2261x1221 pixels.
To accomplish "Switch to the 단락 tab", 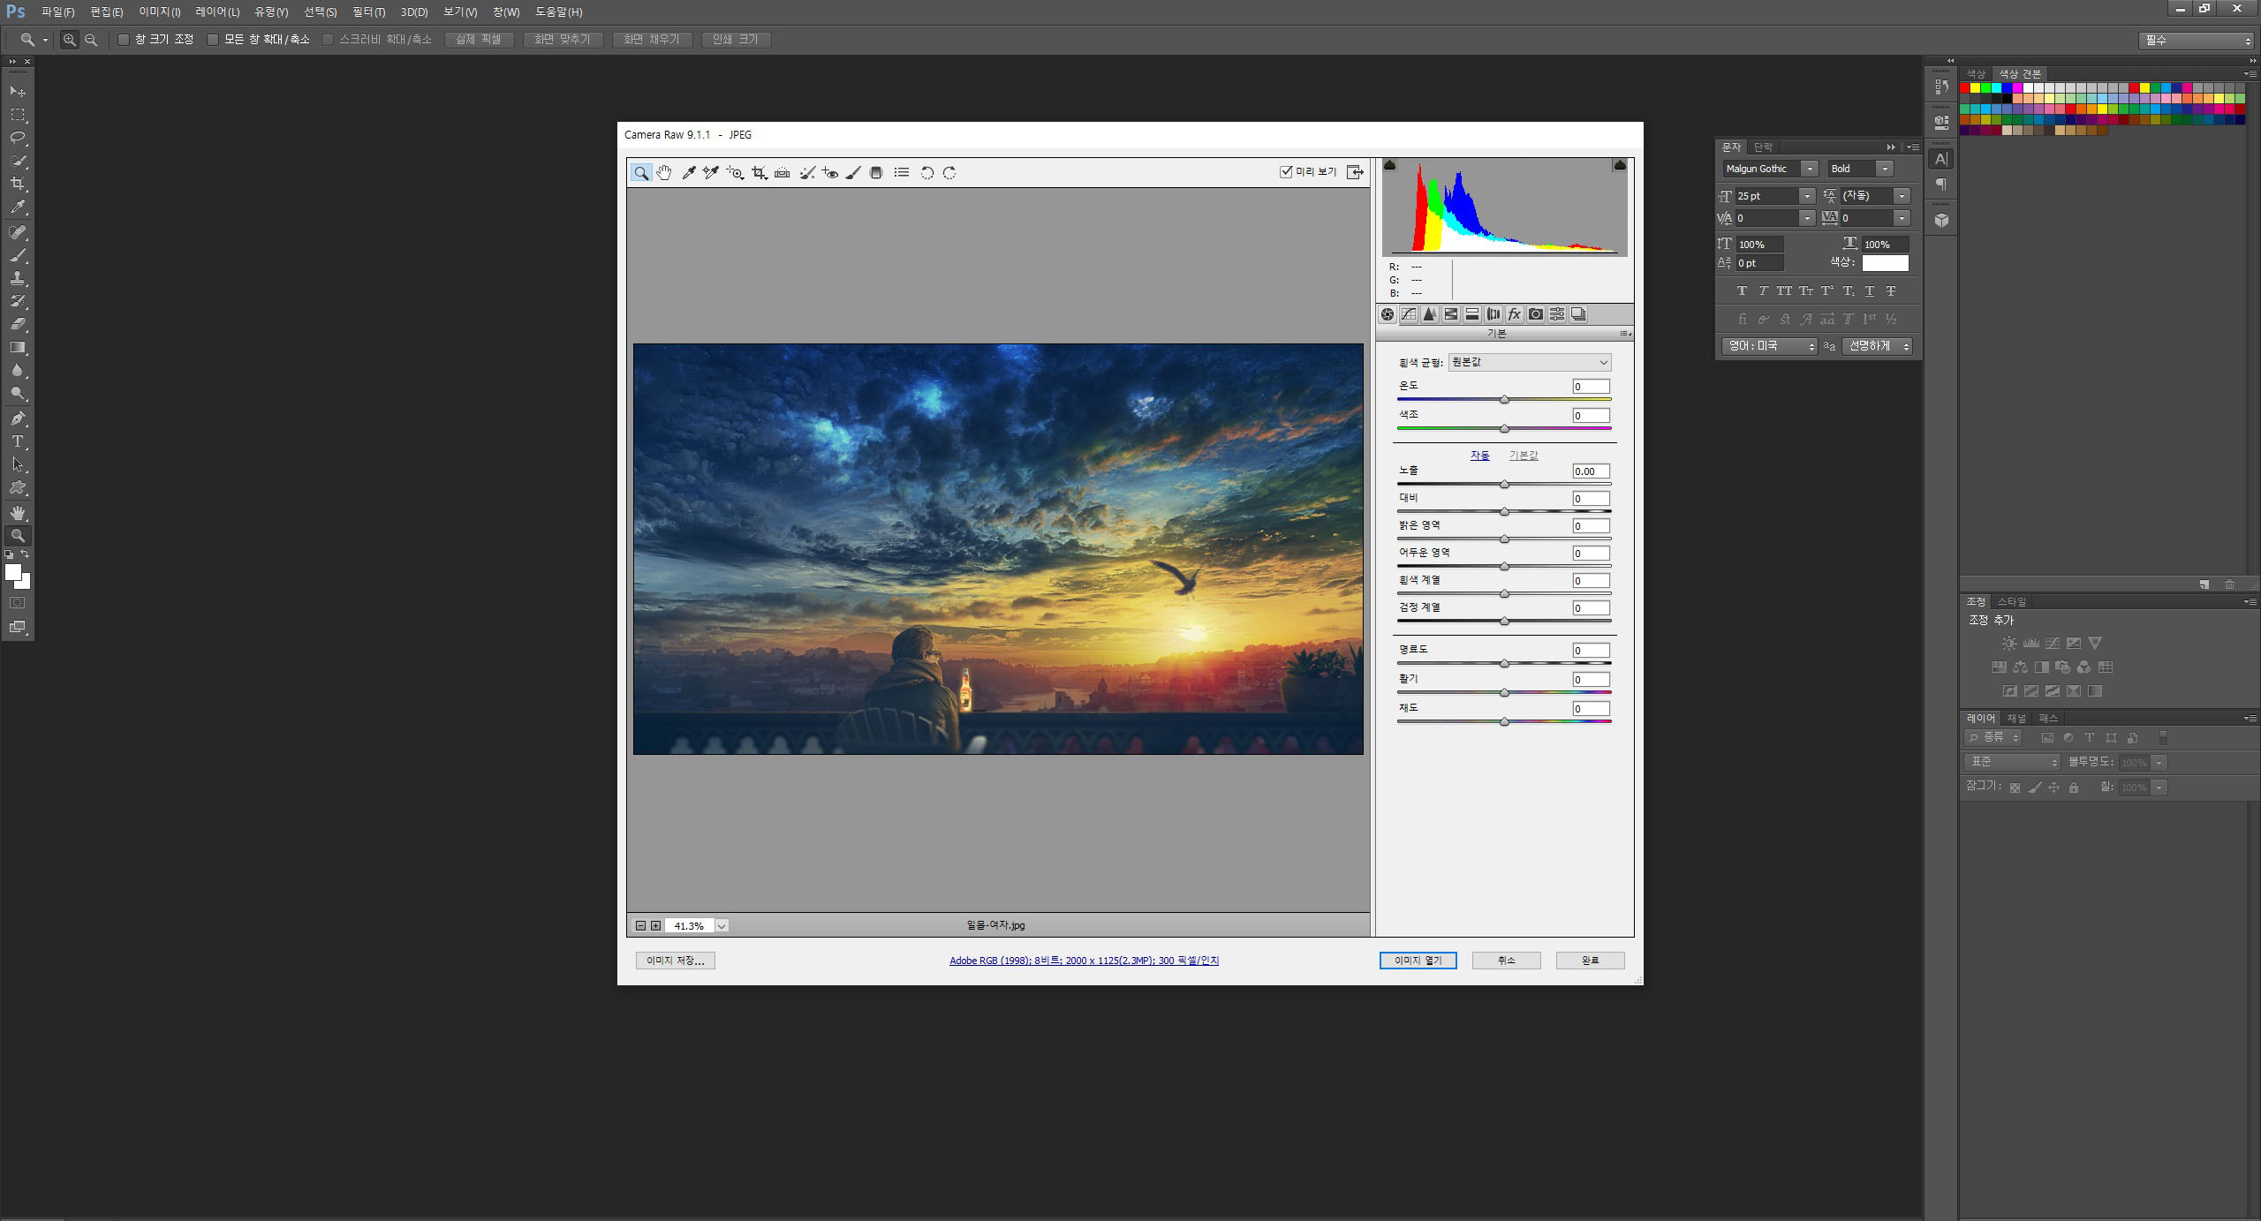I will (x=1763, y=147).
